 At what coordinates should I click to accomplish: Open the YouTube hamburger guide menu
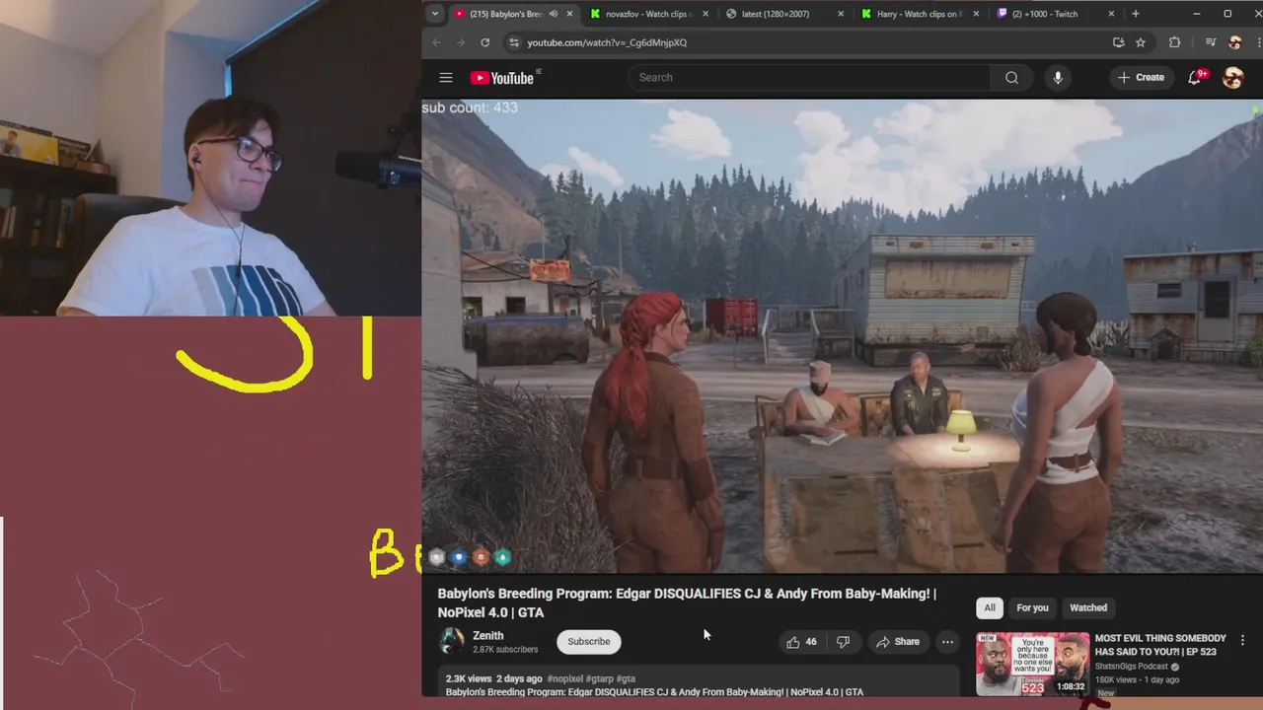[x=446, y=77]
